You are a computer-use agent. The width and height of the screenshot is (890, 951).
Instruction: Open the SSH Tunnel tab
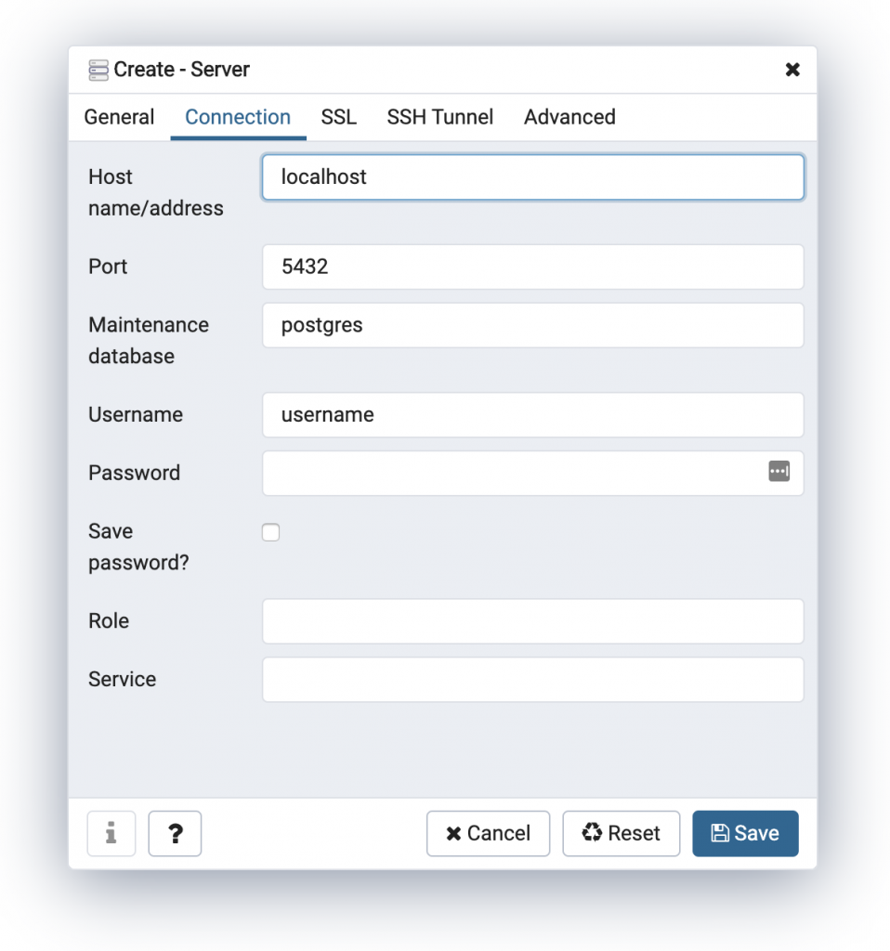click(439, 117)
